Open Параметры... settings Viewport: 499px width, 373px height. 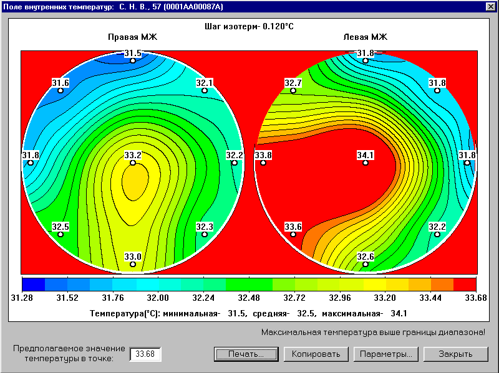pyautogui.click(x=386, y=354)
